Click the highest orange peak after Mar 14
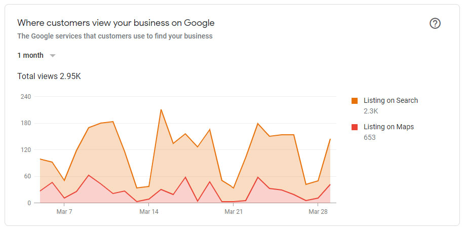The width and height of the screenshot is (465, 230). click(161, 109)
